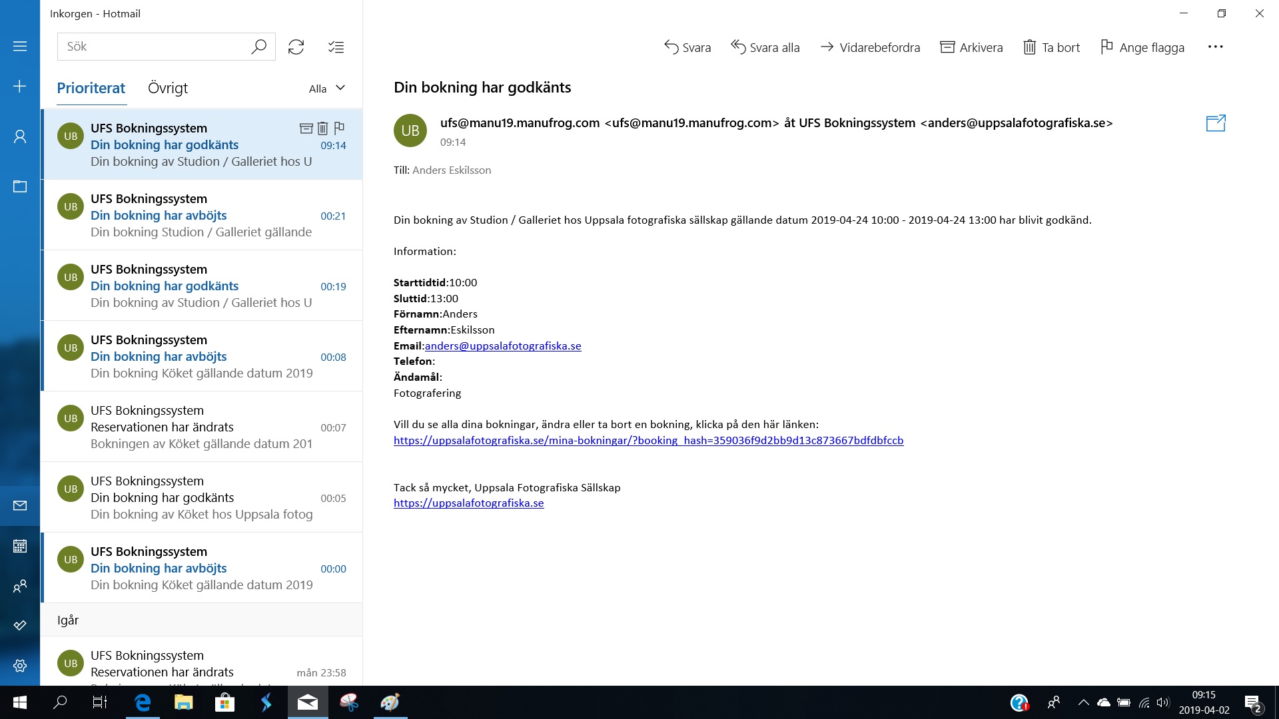Open taskbar search magnifier
Screen dimensions: 1279x719
click(60, 702)
